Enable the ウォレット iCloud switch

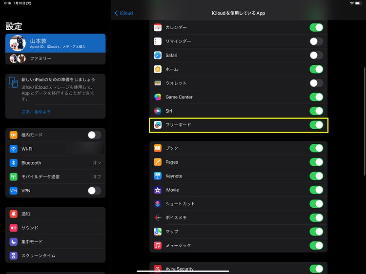(316, 83)
